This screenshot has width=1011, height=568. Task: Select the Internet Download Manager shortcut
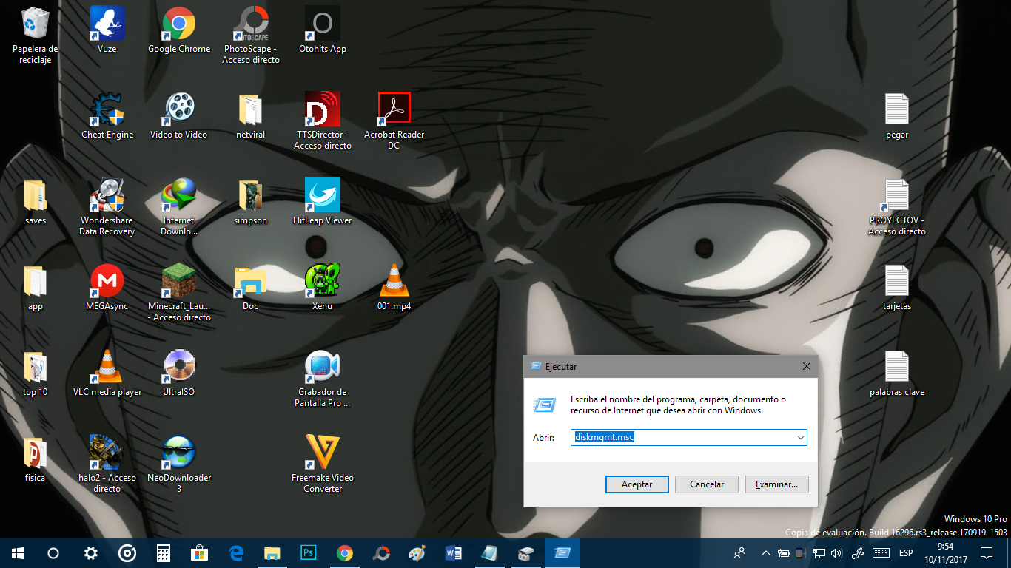pos(178,206)
